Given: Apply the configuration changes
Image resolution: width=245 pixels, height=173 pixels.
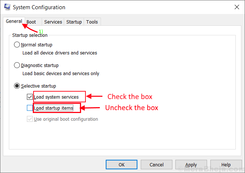Looking at the screenshot, I should click(191, 165).
